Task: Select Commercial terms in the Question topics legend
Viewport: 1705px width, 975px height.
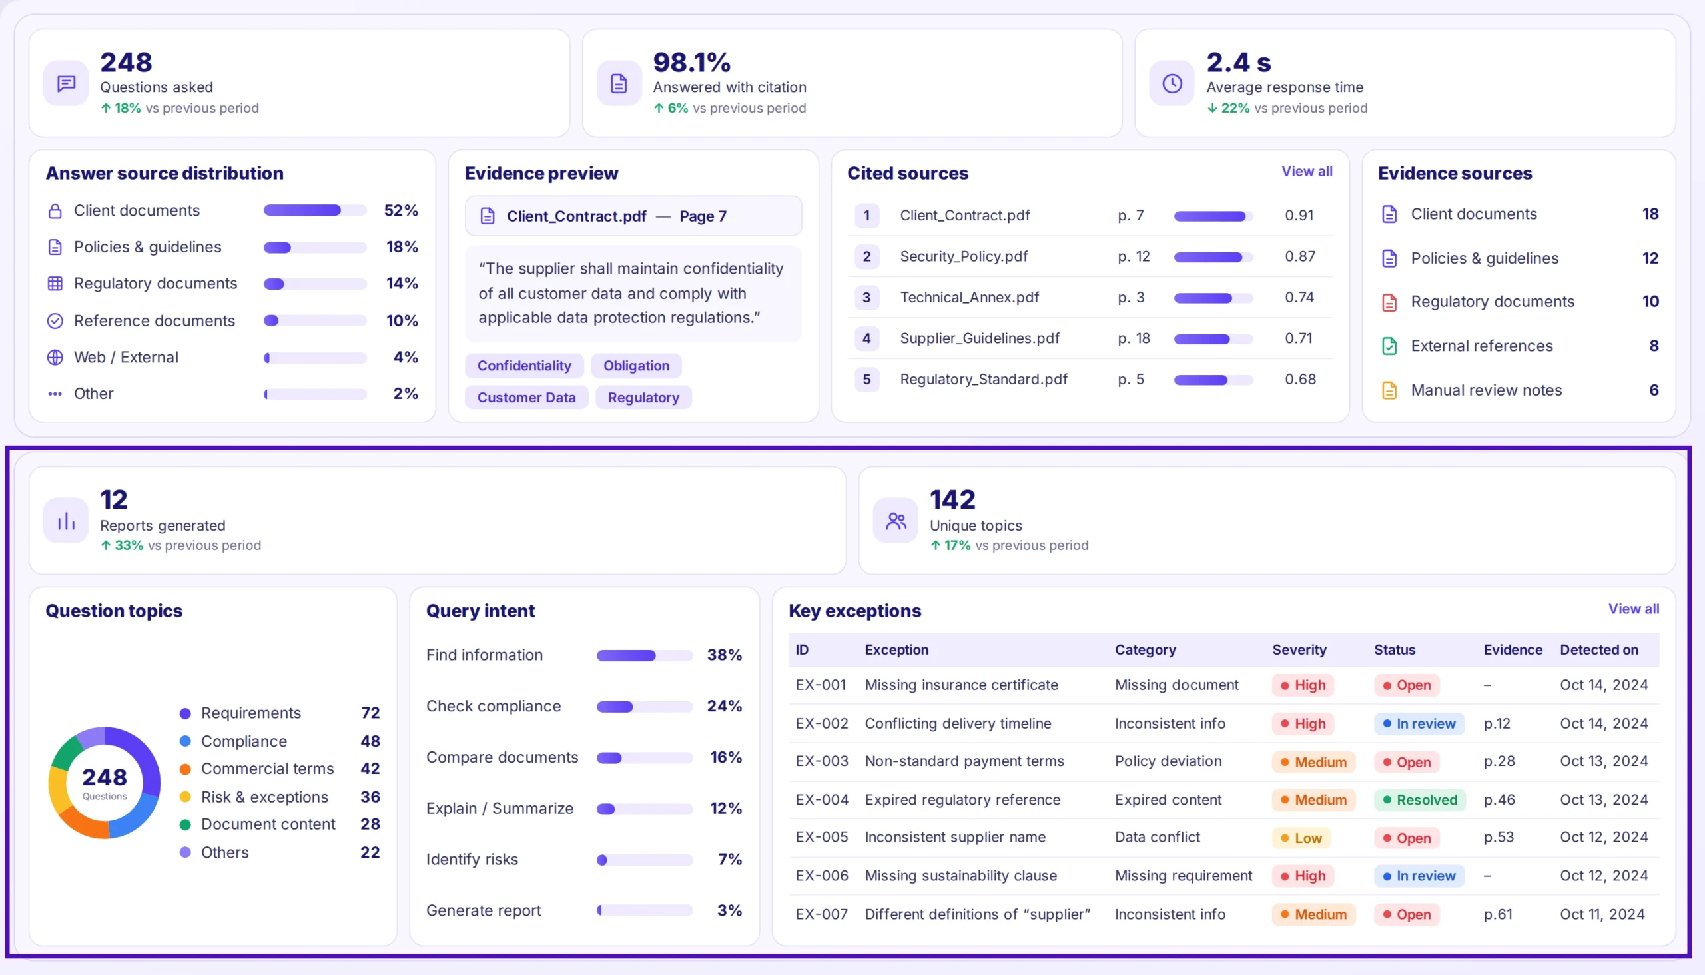Action: click(280, 769)
